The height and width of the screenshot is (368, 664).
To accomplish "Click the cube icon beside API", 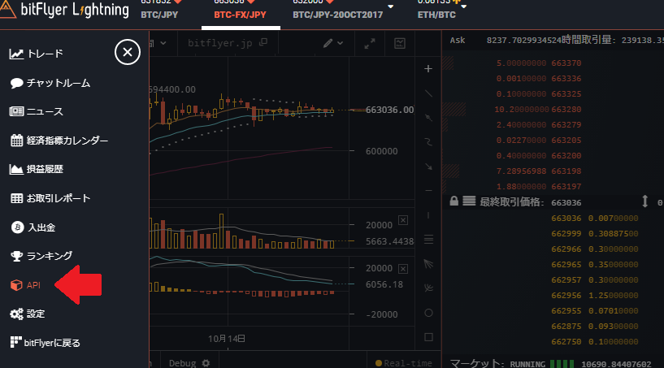I will (x=16, y=285).
